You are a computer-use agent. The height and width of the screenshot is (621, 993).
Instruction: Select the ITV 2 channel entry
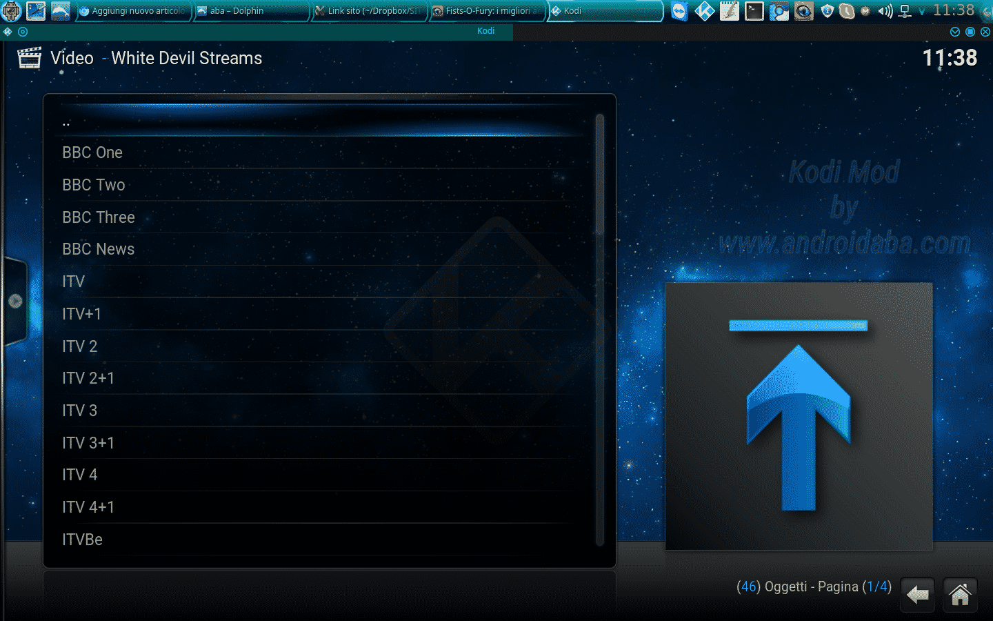(321, 346)
